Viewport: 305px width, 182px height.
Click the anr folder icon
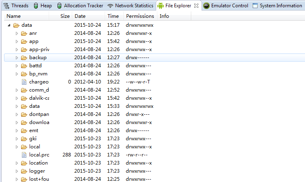pos(24,34)
